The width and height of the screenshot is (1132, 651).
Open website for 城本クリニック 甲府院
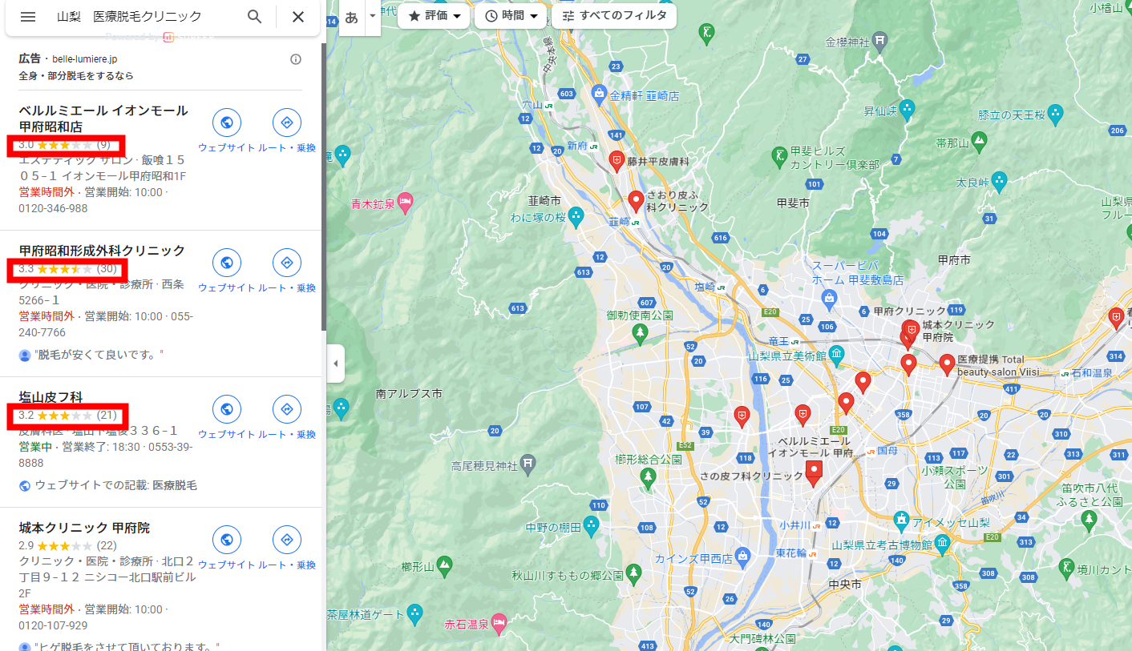tap(227, 540)
